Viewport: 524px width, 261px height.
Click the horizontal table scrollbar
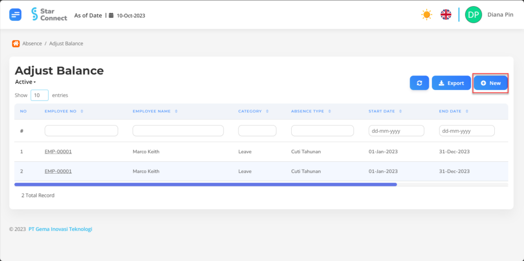[206, 184]
